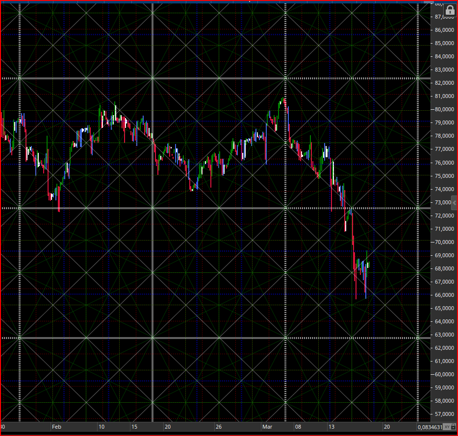Click the 86,0000 price label

coord(444,30)
